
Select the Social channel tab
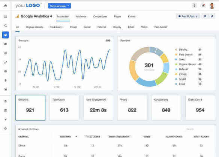87,27
